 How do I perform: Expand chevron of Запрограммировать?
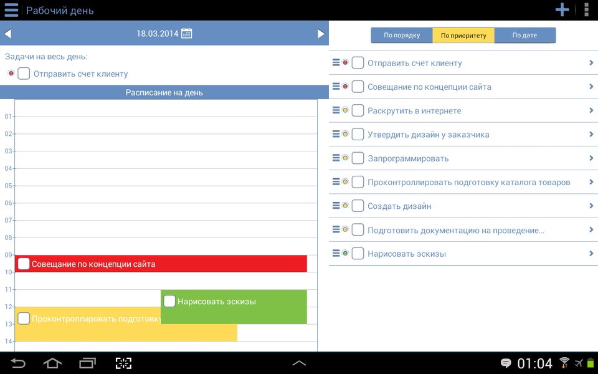point(591,158)
